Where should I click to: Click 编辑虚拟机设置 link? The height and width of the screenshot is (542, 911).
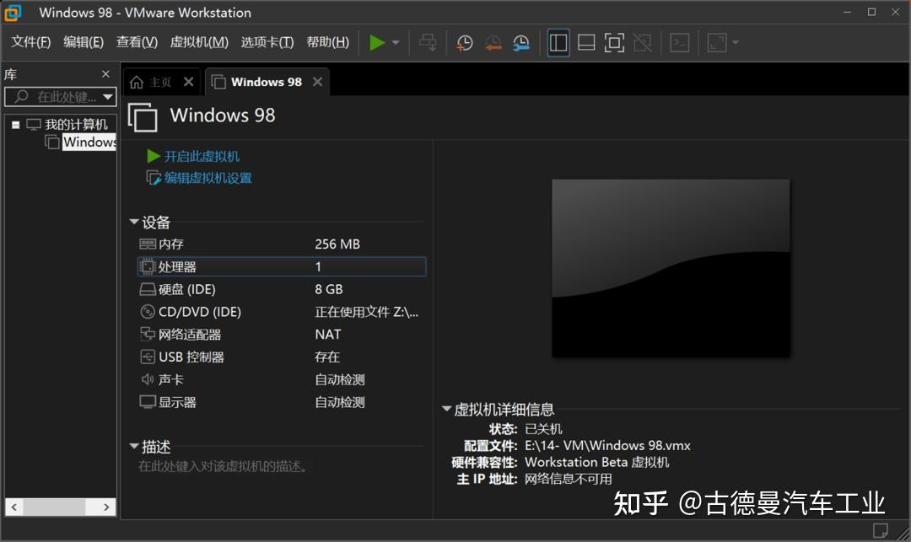206,178
